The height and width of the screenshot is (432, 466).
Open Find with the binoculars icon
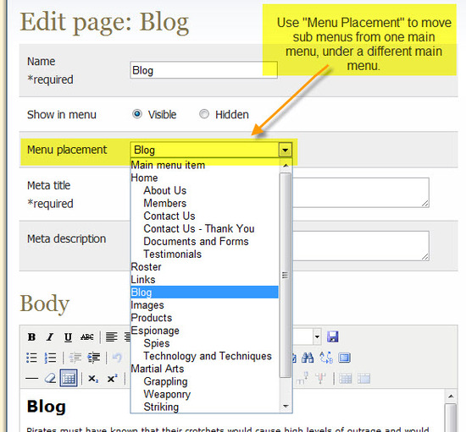308,358
